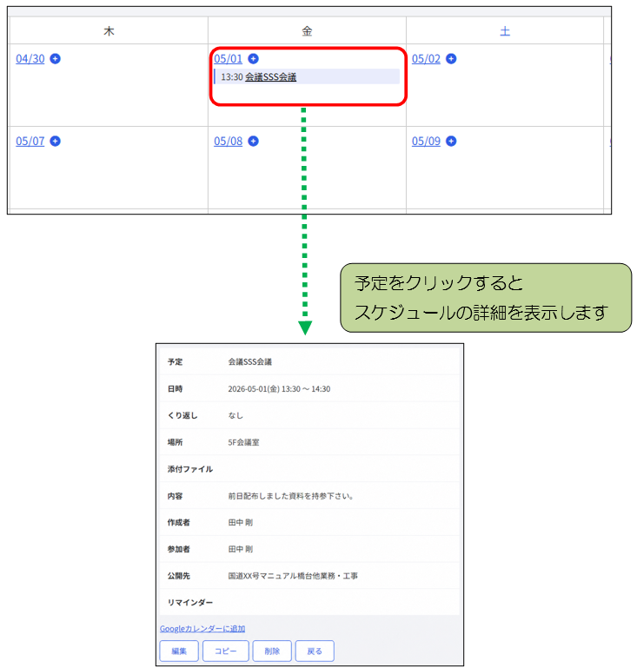Select the 木 column header

[109, 31]
